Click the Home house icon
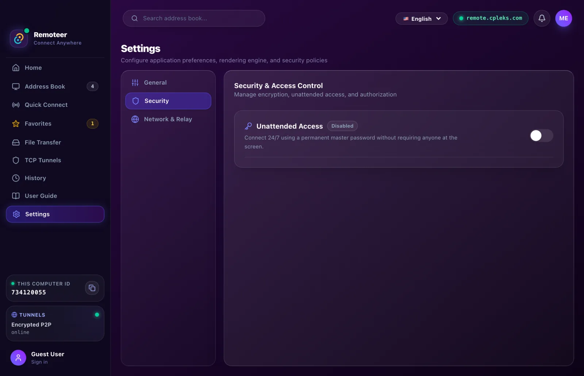Image resolution: width=584 pixels, height=376 pixels. point(16,68)
